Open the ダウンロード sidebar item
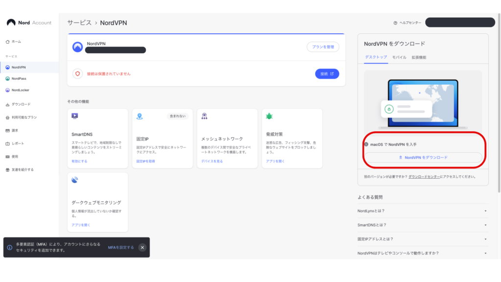Viewport: 501px width, 282px height. tap(21, 104)
